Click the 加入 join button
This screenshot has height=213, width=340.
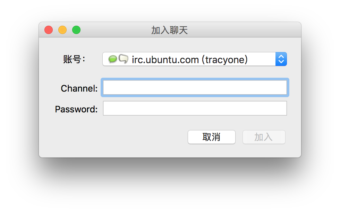[x=264, y=137]
